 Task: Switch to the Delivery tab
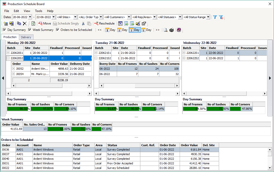click(x=26, y=37)
